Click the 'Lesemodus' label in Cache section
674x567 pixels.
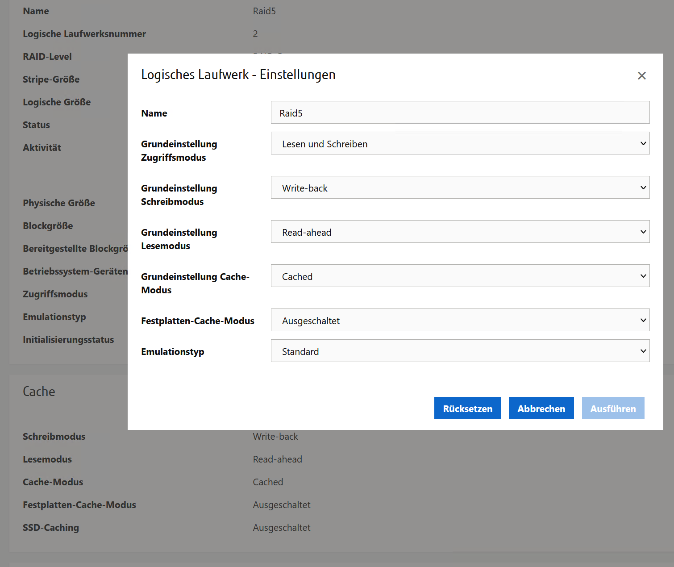point(47,459)
